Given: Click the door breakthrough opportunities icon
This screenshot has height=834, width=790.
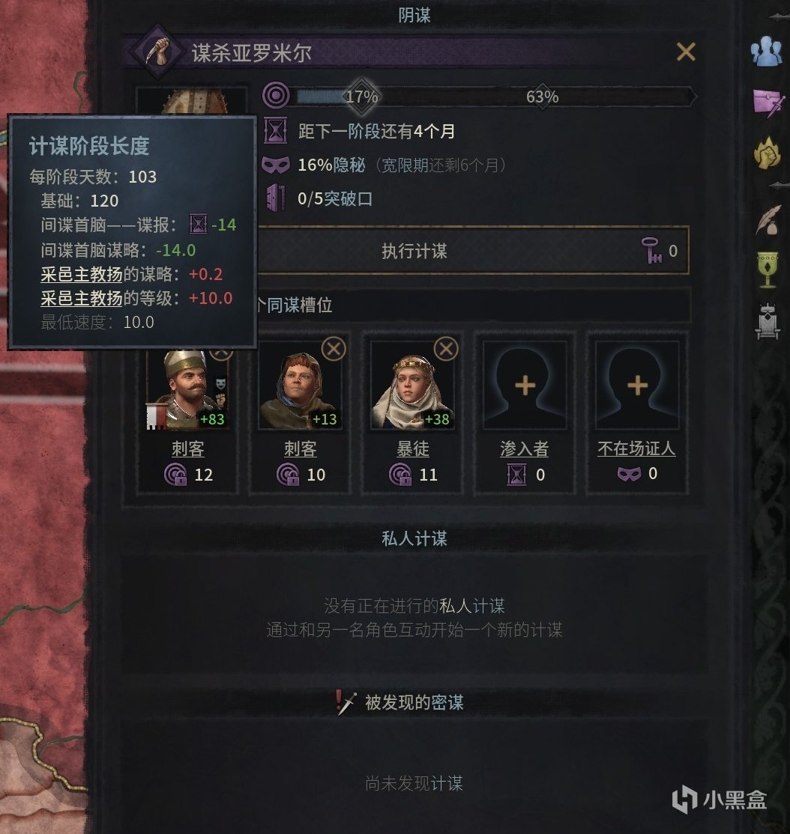Looking at the screenshot, I should (x=275, y=198).
